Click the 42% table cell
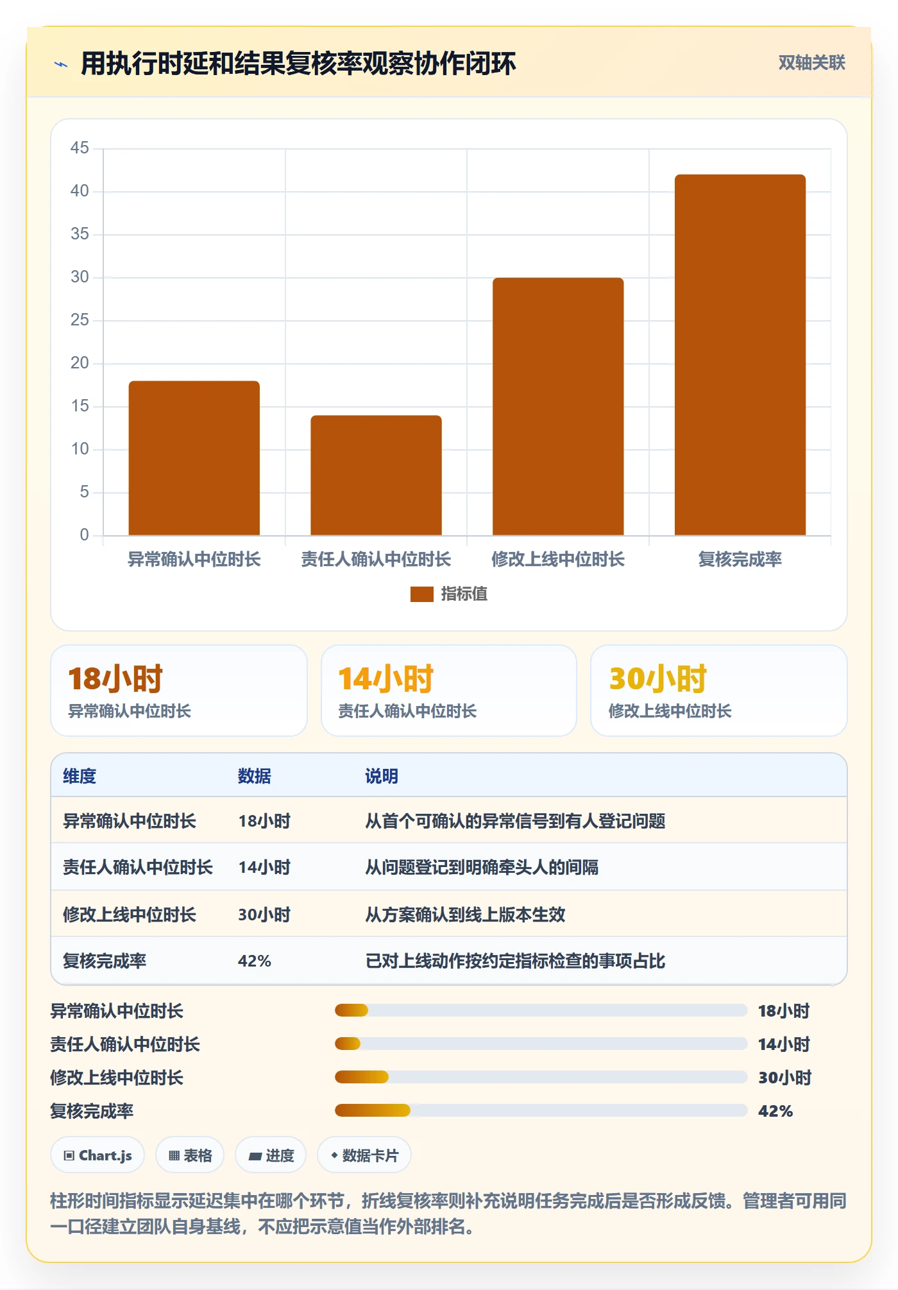Viewport: 898px width, 1290px height. coord(255,961)
